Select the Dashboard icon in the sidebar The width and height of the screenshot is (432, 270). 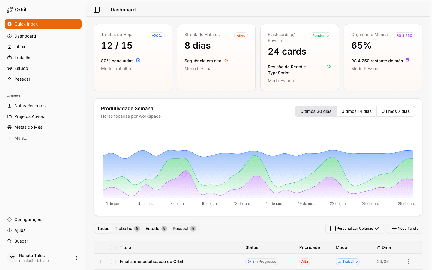click(10, 36)
